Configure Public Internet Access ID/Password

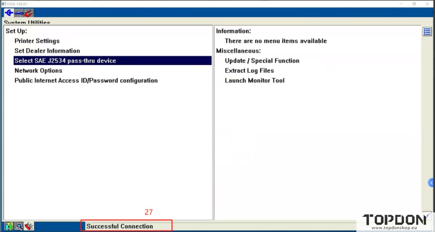pos(86,80)
